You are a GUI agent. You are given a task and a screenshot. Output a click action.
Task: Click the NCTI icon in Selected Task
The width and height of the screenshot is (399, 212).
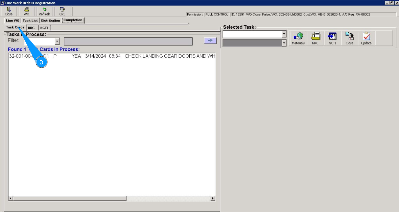click(332, 38)
